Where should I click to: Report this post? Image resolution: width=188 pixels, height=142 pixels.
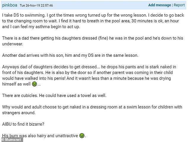click(179, 5)
